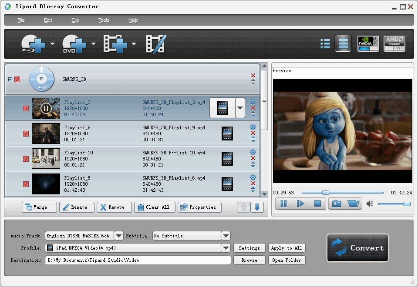Screen dimensions: 418x287
Task: Open the Clip menu
Action: coord(75,20)
